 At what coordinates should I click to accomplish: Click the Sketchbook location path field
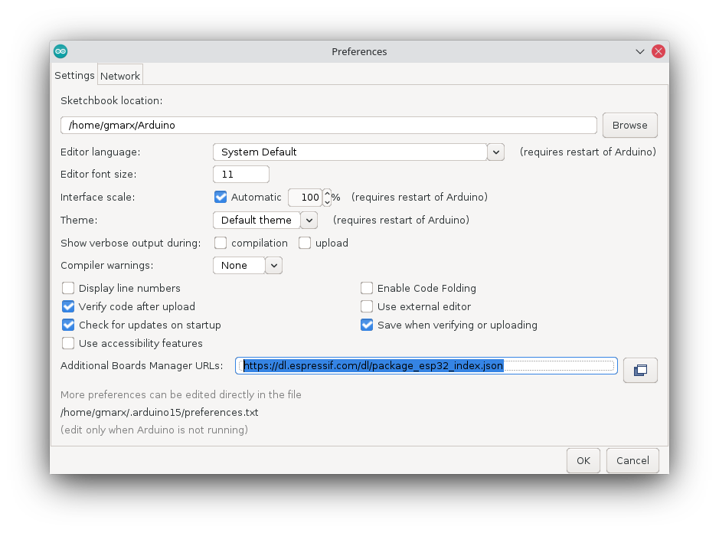pos(328,126)
